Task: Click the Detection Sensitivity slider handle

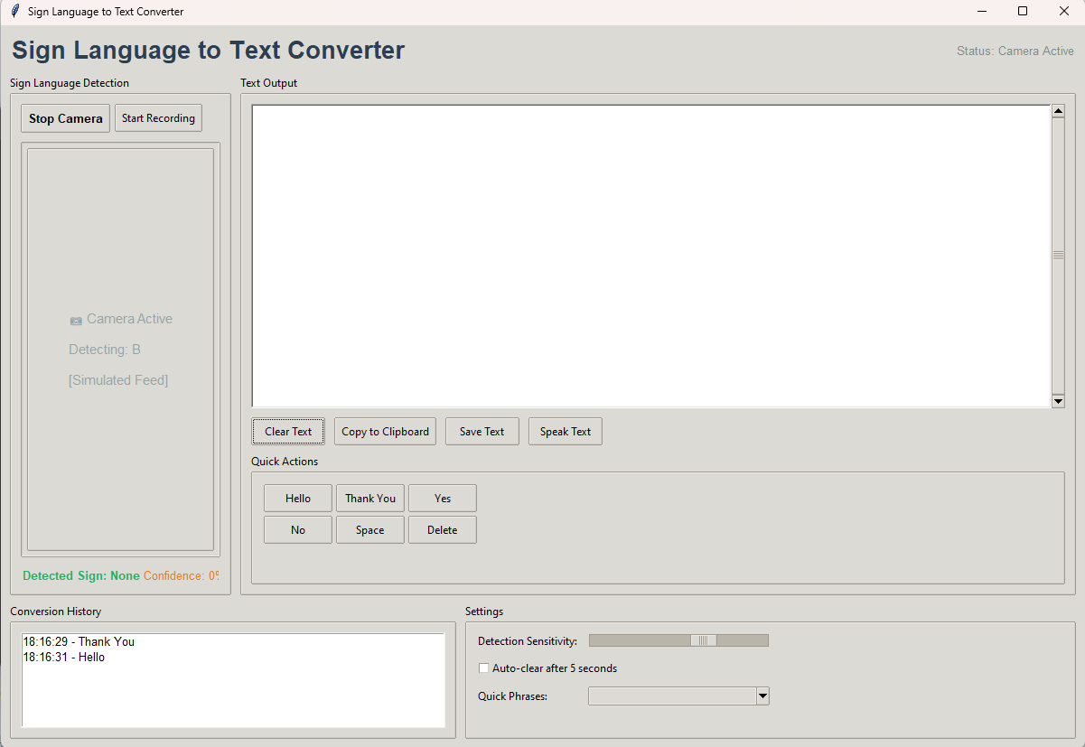Action: [703, 640]
